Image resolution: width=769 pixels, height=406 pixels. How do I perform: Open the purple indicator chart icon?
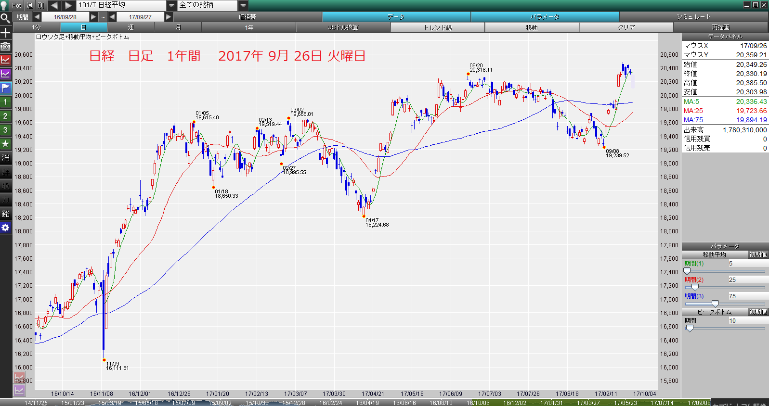[5, 74]
